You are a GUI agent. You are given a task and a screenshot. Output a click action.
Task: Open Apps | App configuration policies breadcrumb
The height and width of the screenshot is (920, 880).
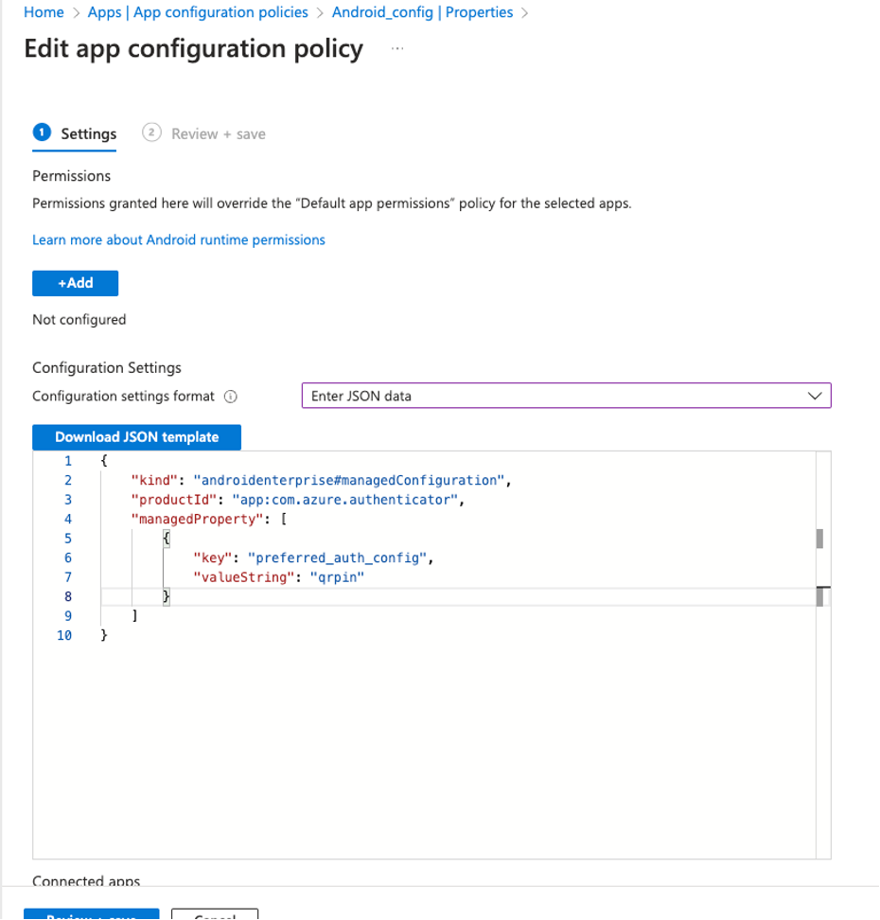coord(196,12)
